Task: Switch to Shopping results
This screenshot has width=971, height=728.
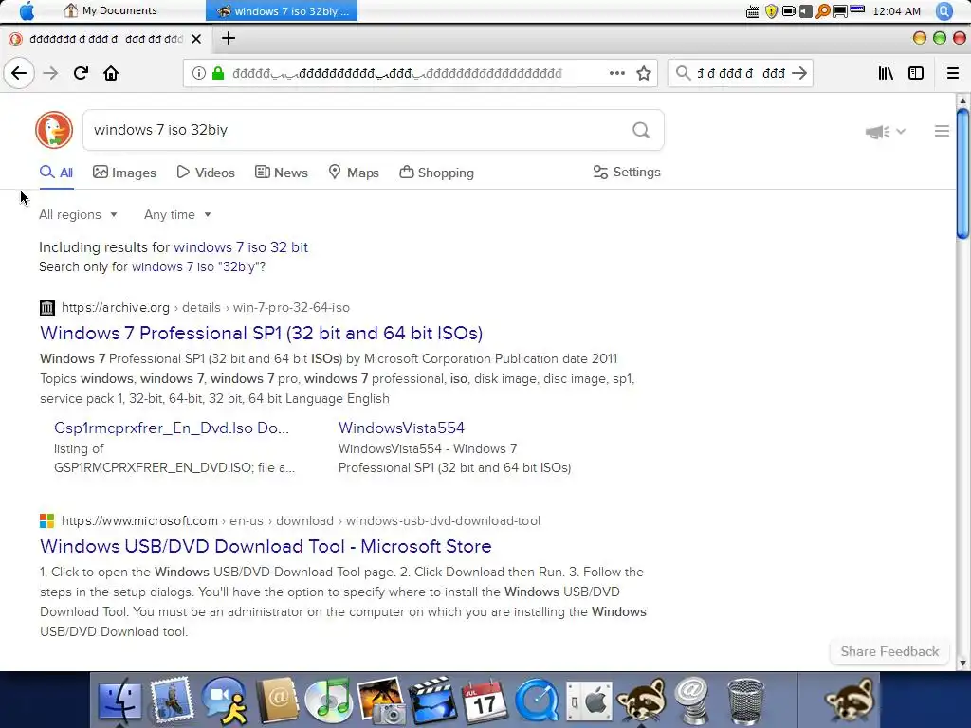Action: [436, 173]
